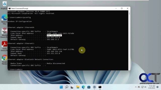
Task: Click the Ethernet0 subnet mask 255.255.255.0
Action: (53, 37)
